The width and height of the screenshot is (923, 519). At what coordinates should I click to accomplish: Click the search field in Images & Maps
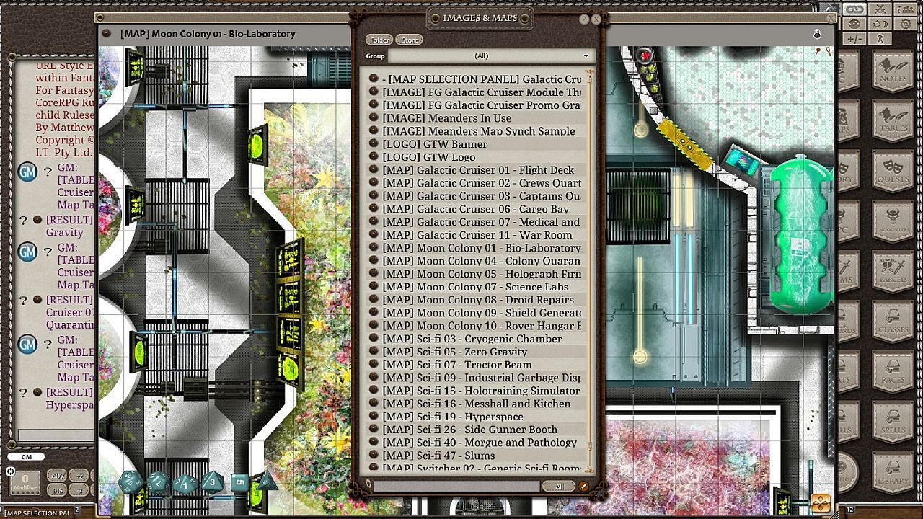pyautogui.click(x=456, y=487)
